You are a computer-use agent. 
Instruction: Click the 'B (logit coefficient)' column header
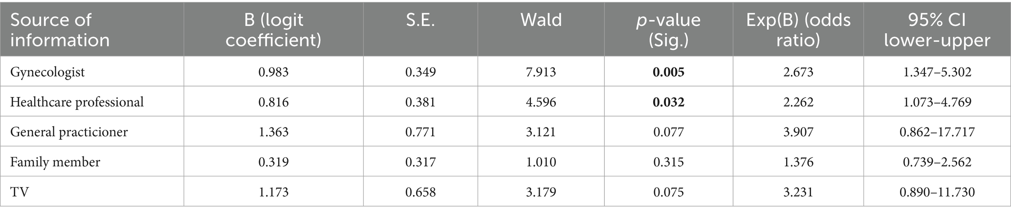(273, 29)
